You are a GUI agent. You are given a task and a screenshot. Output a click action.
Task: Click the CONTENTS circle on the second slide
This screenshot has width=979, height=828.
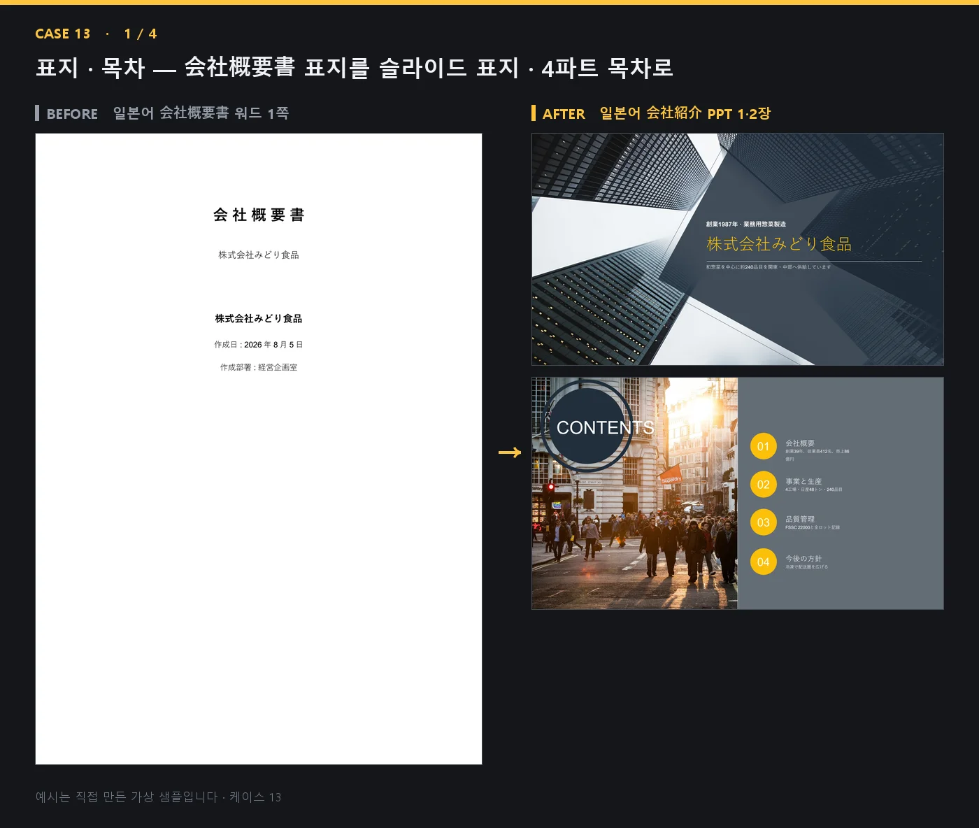tap(587, 427)
